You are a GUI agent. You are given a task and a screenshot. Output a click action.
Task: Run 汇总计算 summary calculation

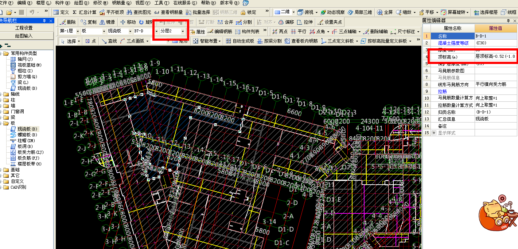(x=85, y=12)
